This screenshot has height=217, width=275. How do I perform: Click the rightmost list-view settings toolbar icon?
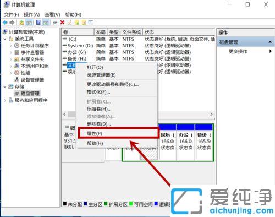click(91, 23)
